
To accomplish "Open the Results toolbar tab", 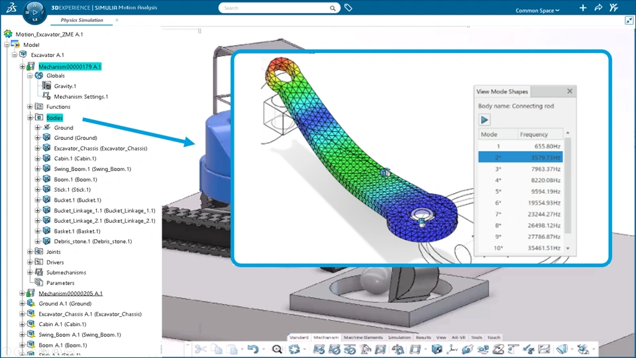I will 423,337.
